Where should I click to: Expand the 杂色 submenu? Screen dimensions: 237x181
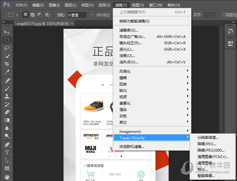pyautogui.click(x=152, y=116)
